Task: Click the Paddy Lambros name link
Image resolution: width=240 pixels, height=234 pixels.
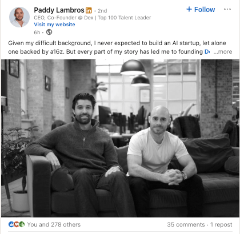Action: tap(59, 10)
